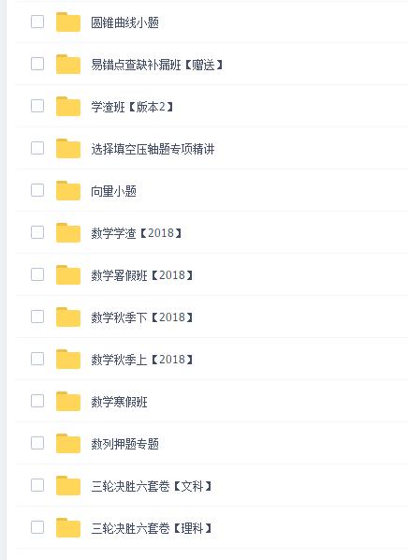Open the 易错点查缺补漏班 folder icon

coord(68,65)
